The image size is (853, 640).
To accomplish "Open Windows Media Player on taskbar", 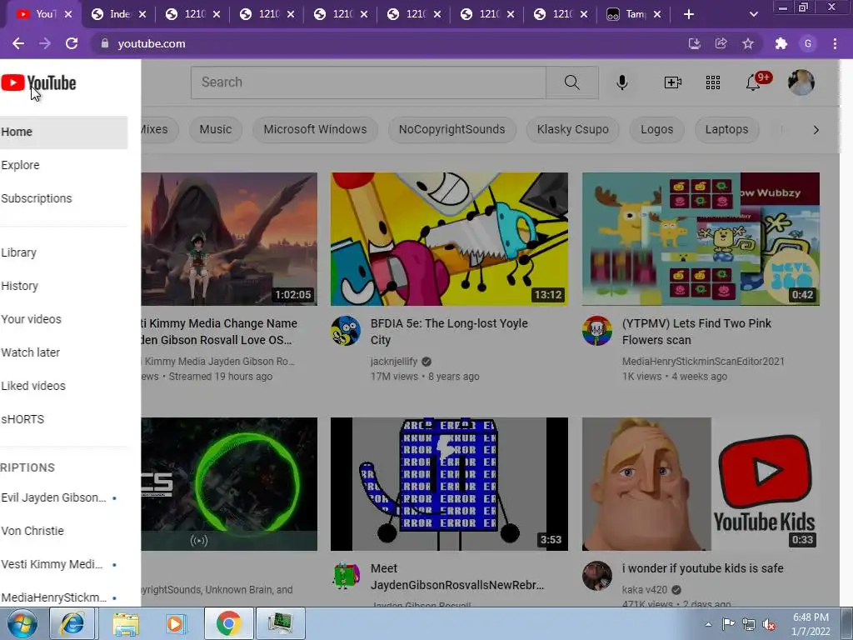I will tap(176, 623).
